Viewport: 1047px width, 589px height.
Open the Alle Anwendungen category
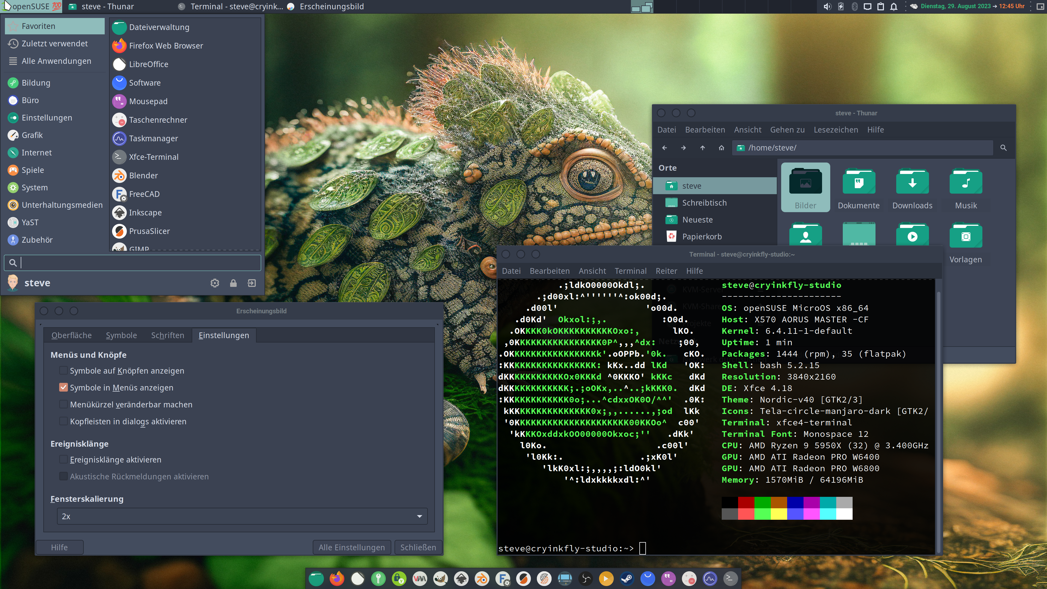(x=56, y=61)
